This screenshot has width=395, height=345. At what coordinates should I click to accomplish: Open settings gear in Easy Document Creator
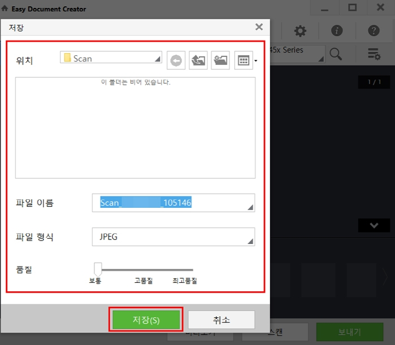300,31
